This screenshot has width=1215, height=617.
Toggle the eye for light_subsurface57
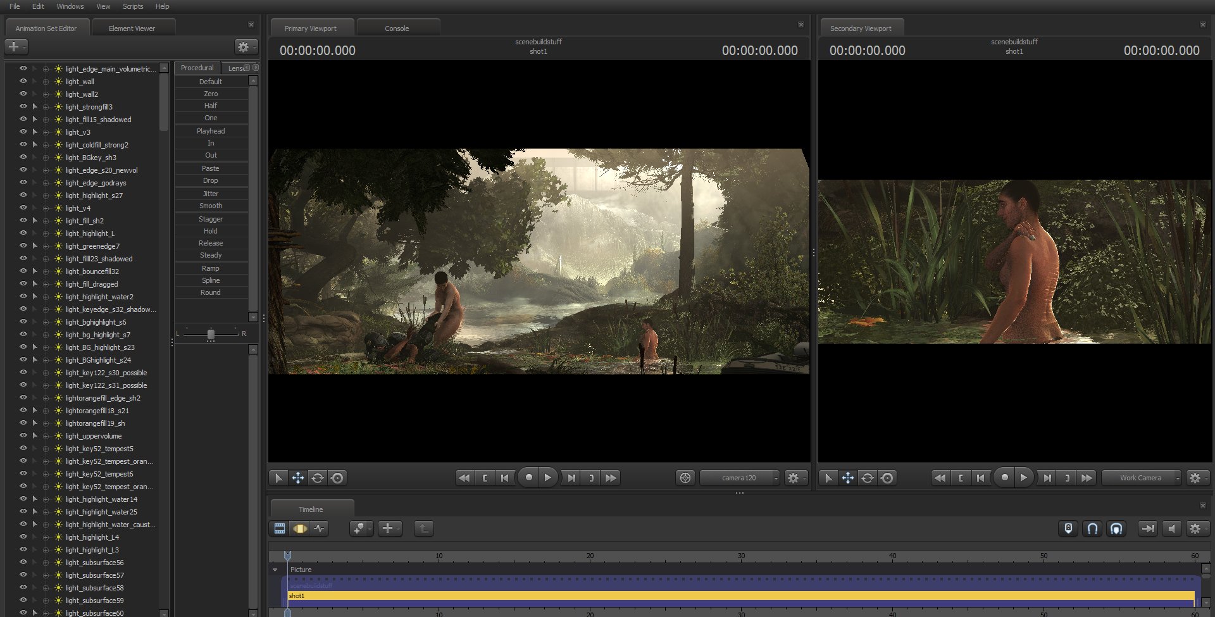tap(23, 575)
